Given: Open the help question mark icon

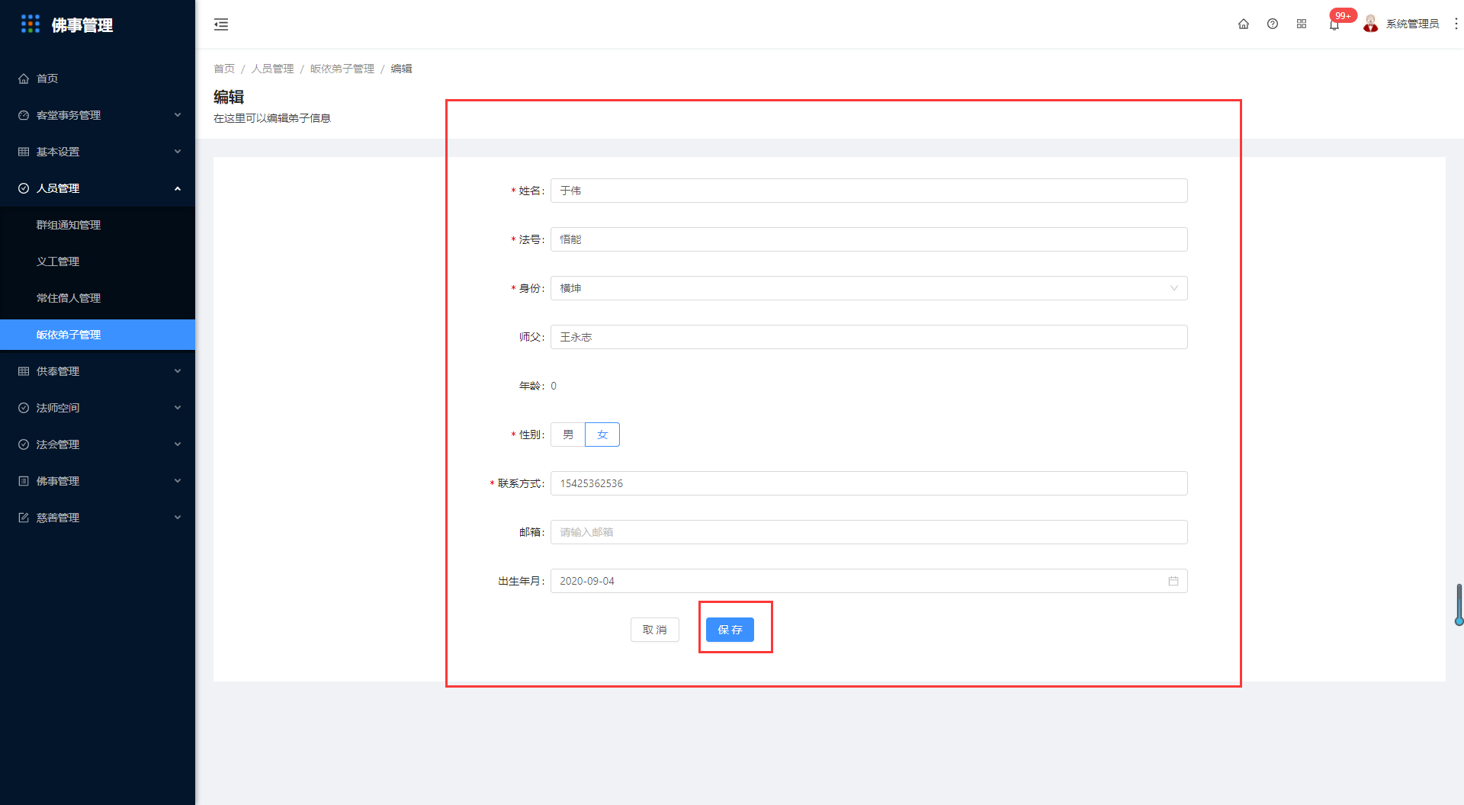Looking at the screenshot, I should [x=1273, y=24].
